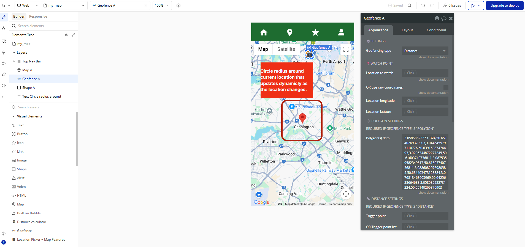This screenshot has width=525, height=247.
Task: Open the Plugins plug icon in sidebar
Action: (4, 75)
